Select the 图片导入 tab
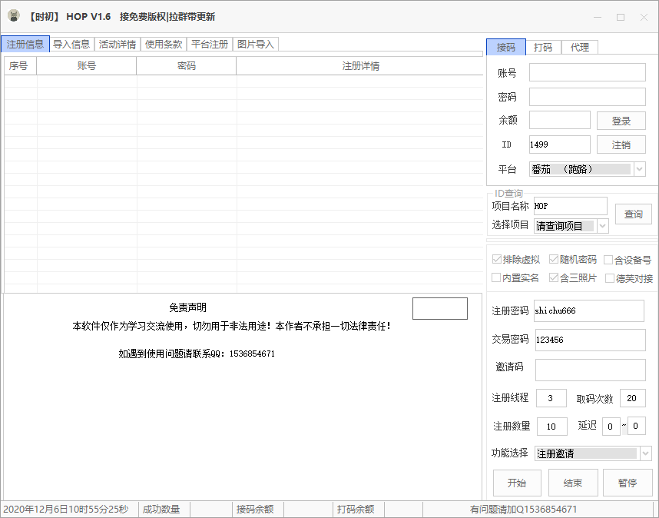659x518 pixels. coord(255,45)
